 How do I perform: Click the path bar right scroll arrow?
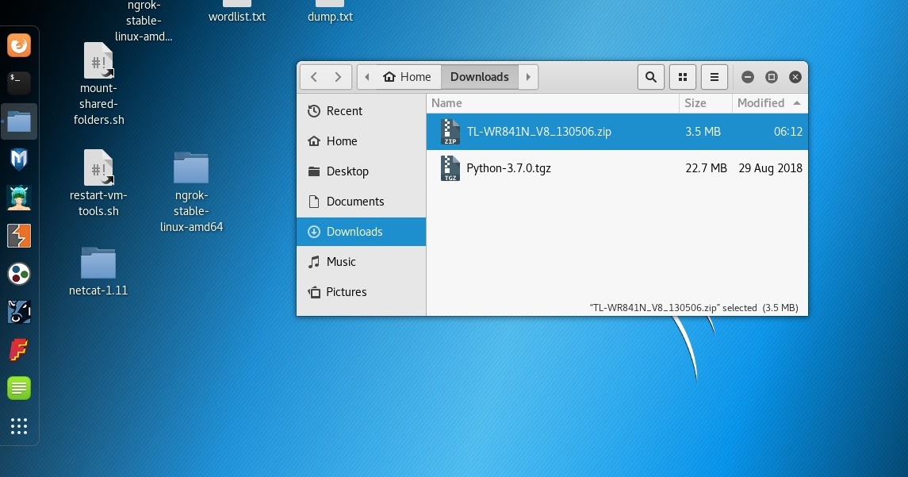pos(528,77)
